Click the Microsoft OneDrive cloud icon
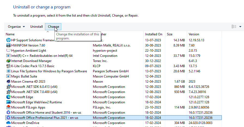Screen dimensions: 244x127 pyautogui.click(x=8, y=123)
